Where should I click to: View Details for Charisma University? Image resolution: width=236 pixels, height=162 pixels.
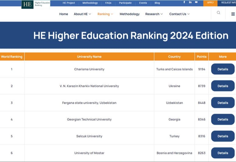223,69
